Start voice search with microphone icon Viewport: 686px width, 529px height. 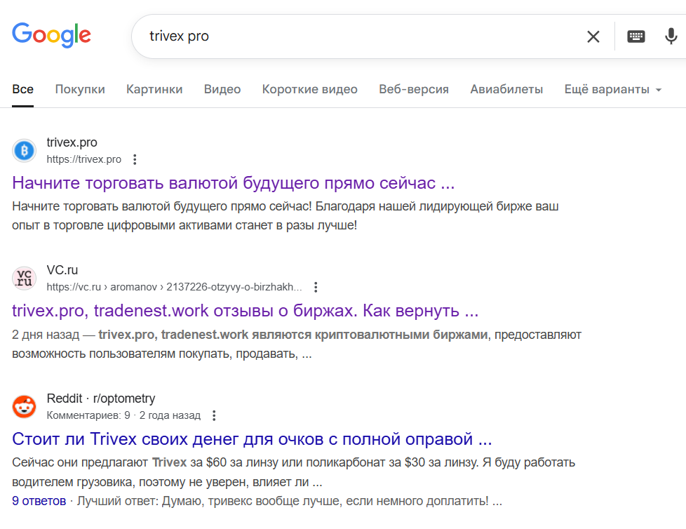tap(671, 36)
